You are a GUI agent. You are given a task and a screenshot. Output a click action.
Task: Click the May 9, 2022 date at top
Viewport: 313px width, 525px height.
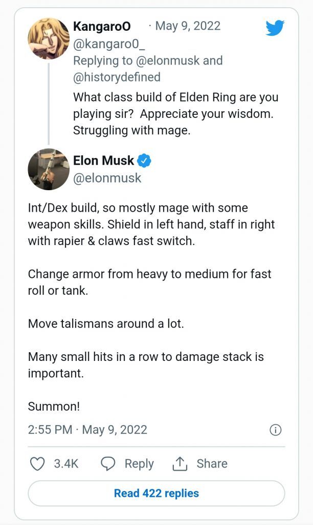[x=188, y=26]
